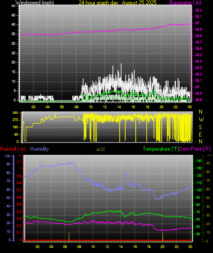Click the yellow dotted marker near hour 06
This screenshot has height=253, width=213.
(69, 237)
